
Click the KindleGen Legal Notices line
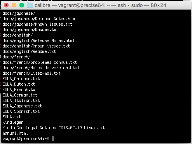(54, 128)
